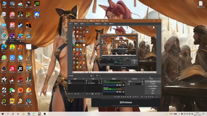
Task: Open File Explorer from the taskbar
Action: [23, 114]
